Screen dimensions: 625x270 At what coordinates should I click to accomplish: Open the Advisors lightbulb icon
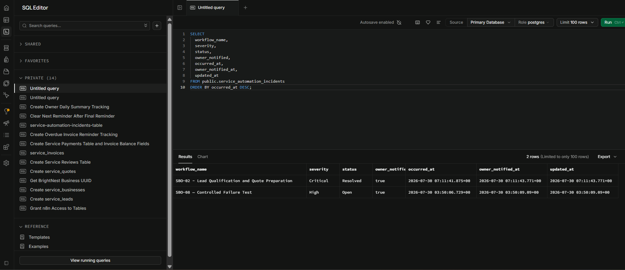click(x=6, y=111)
